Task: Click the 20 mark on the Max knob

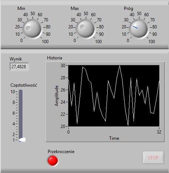Action: tap(71, 27)
